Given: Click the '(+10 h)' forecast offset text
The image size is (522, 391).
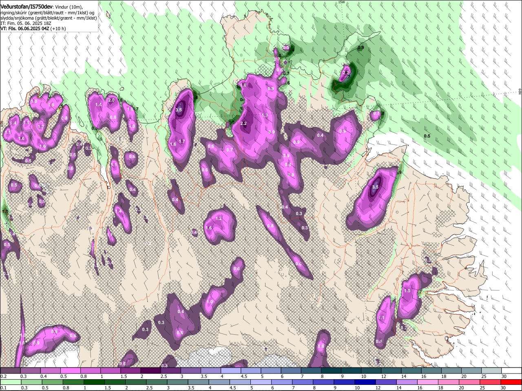Looking at the screenshot, I should (x=58, y=29).
